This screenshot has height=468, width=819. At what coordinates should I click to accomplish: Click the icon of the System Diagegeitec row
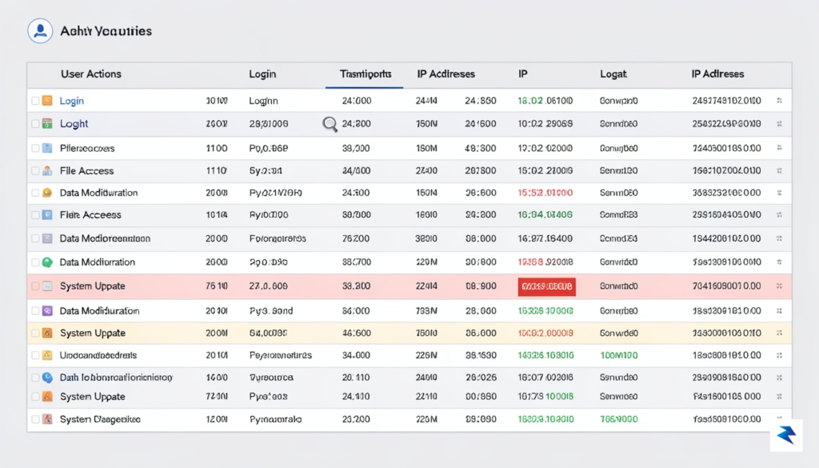(x=47, y=419)
